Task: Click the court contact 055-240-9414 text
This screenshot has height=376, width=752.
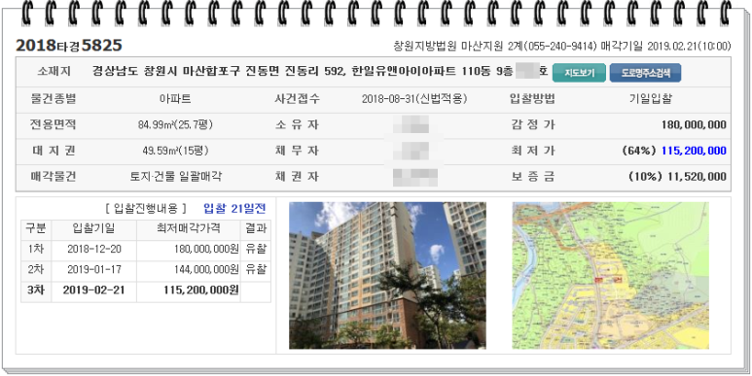Action: pos(560,46)
